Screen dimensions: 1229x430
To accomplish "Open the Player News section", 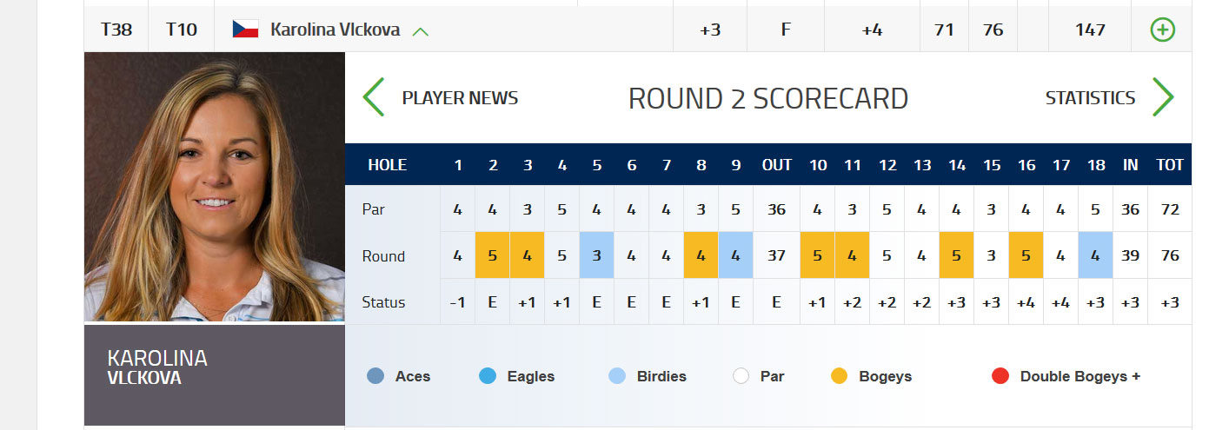I will (x=460, y=98).
